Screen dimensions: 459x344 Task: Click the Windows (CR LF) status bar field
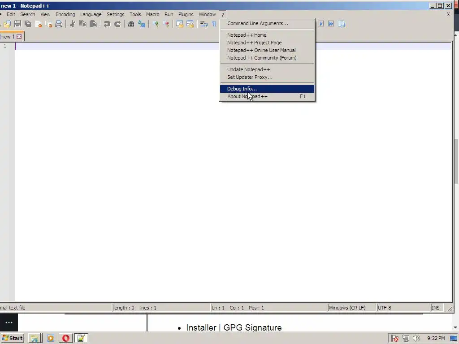(x=351, y=308)
